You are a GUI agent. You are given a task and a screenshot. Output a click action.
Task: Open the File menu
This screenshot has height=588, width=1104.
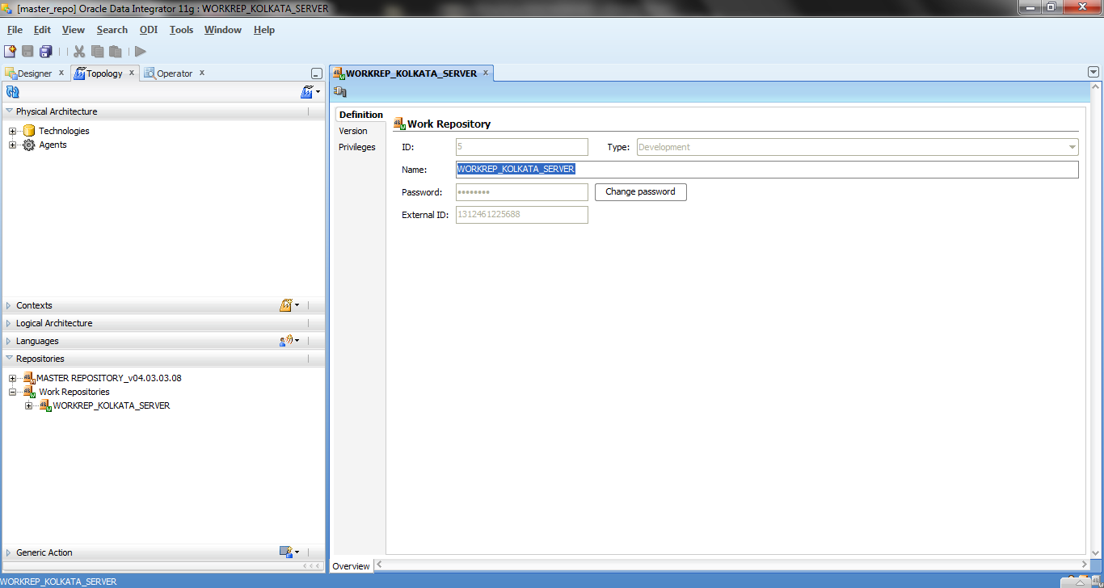(15, 30)
